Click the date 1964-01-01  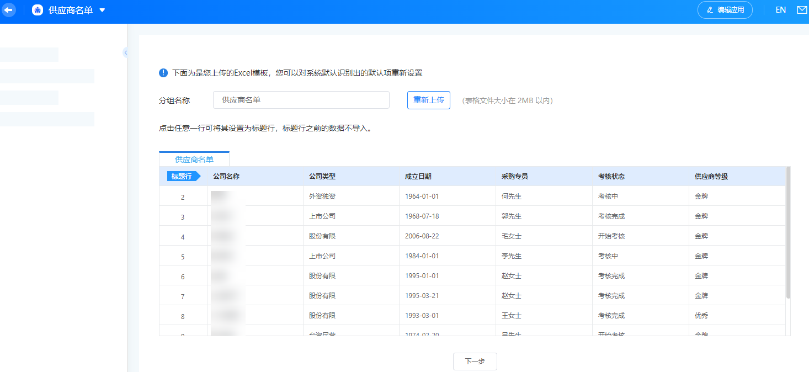point(422,196)
